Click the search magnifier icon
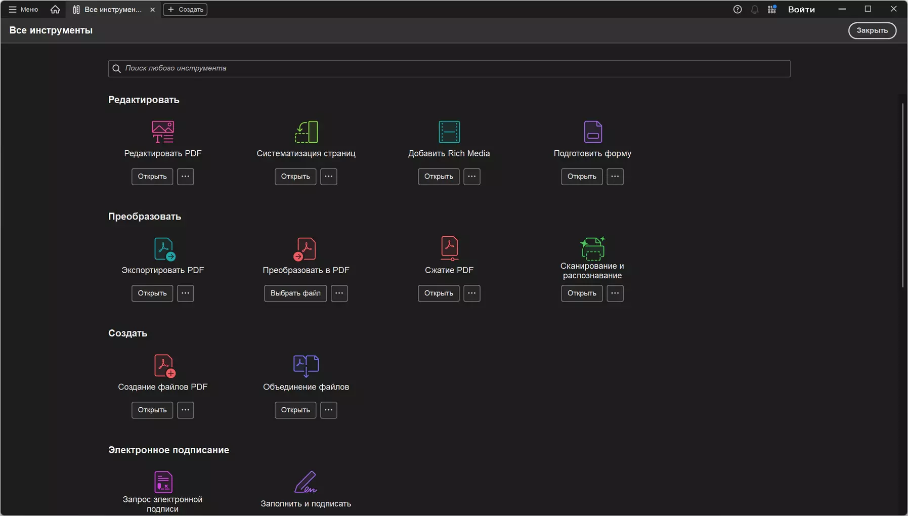Viewport: 908px width, 516px height. click(116, 68)
